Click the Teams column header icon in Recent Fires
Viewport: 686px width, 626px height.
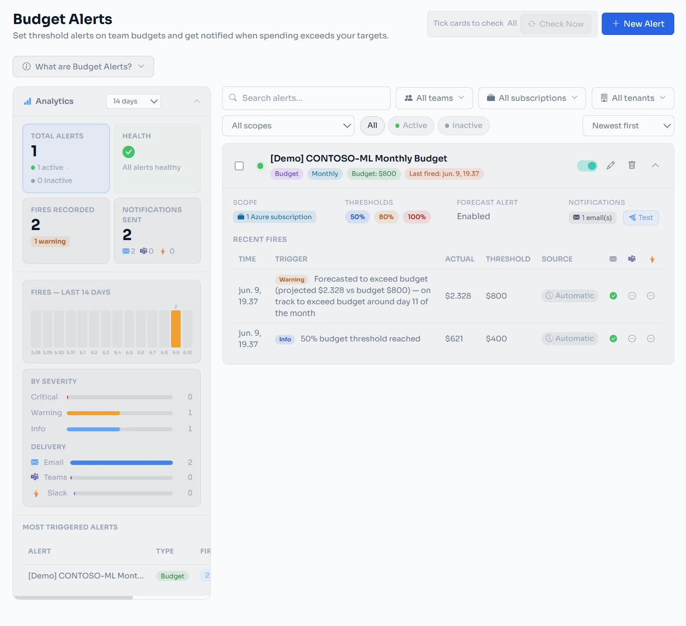tap(632, 259)
